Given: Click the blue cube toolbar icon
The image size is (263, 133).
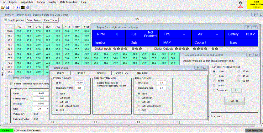Looking at the screenshot, I should pos(28,8).
